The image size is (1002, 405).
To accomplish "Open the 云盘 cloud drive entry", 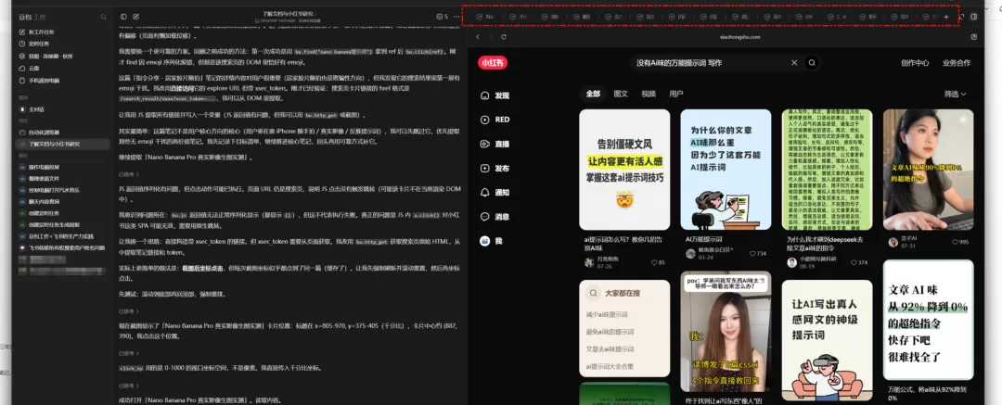I will 30,69.
